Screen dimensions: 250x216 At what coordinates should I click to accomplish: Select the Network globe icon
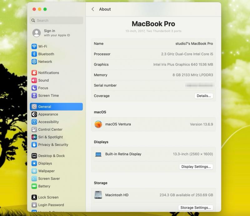point(34,61)
